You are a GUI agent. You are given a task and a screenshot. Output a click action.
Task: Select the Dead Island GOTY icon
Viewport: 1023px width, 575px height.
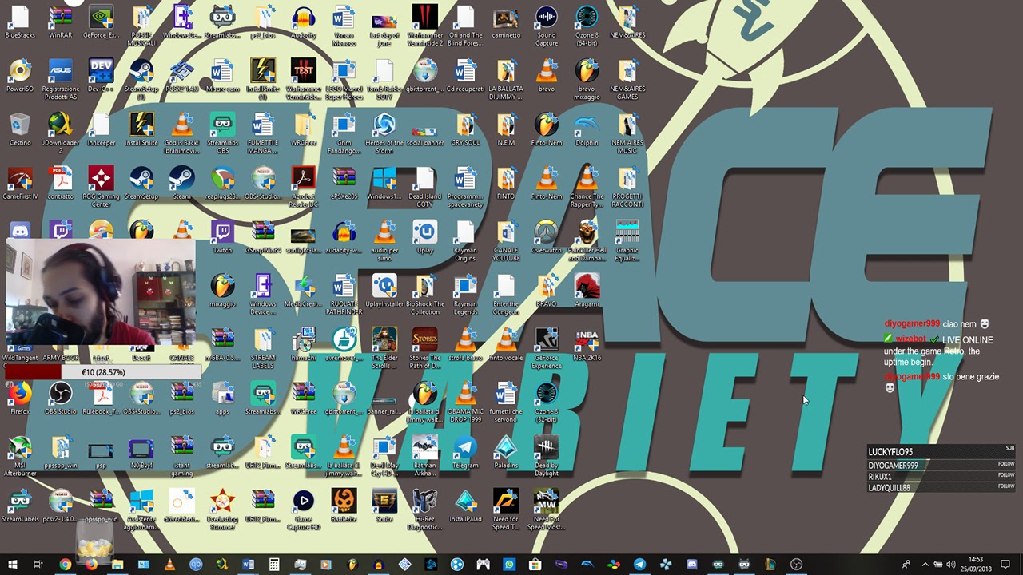[x=424, y=186]
